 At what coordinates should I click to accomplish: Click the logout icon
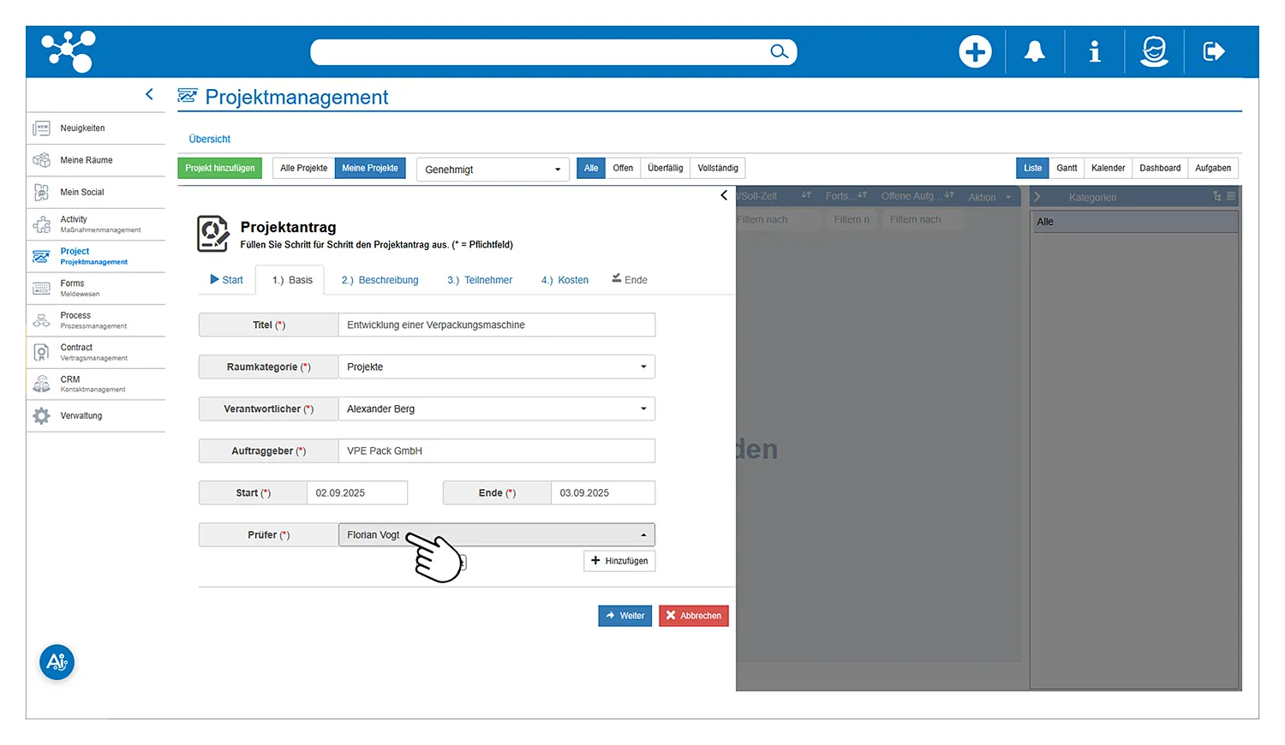tap(1214, 52)
